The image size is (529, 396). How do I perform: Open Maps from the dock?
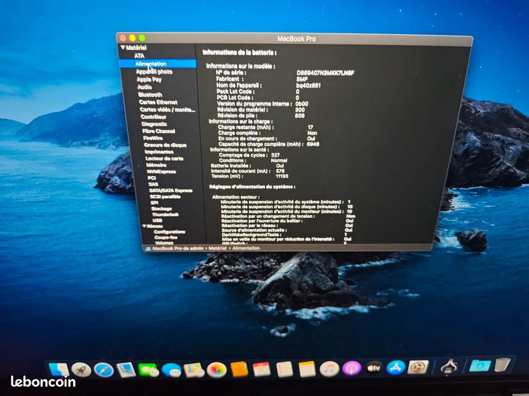point(194,370)
